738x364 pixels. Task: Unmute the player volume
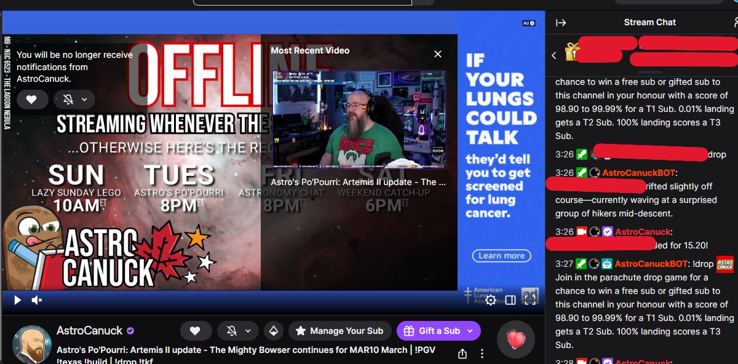[x=37, y=300]
